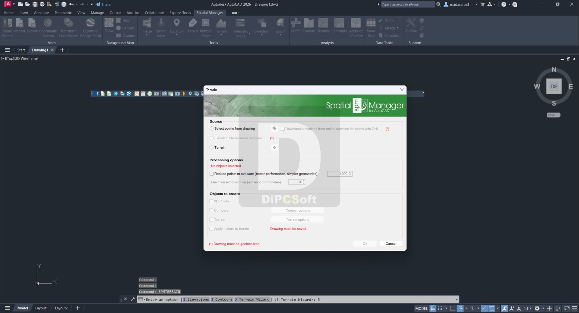The height and width of the screenshot is (313, 579).
Task: Click Export to Google Earth icon
Action: click(90, 27)
